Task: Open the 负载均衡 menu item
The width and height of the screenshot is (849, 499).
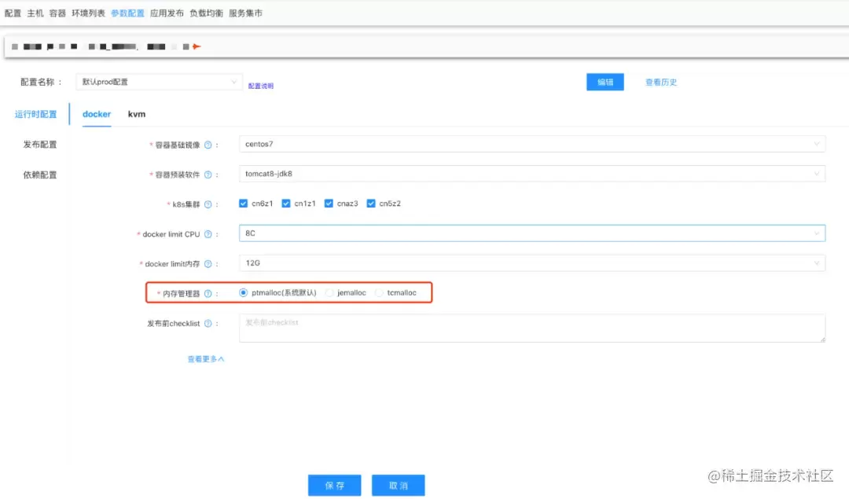Action: coord(206,13)
